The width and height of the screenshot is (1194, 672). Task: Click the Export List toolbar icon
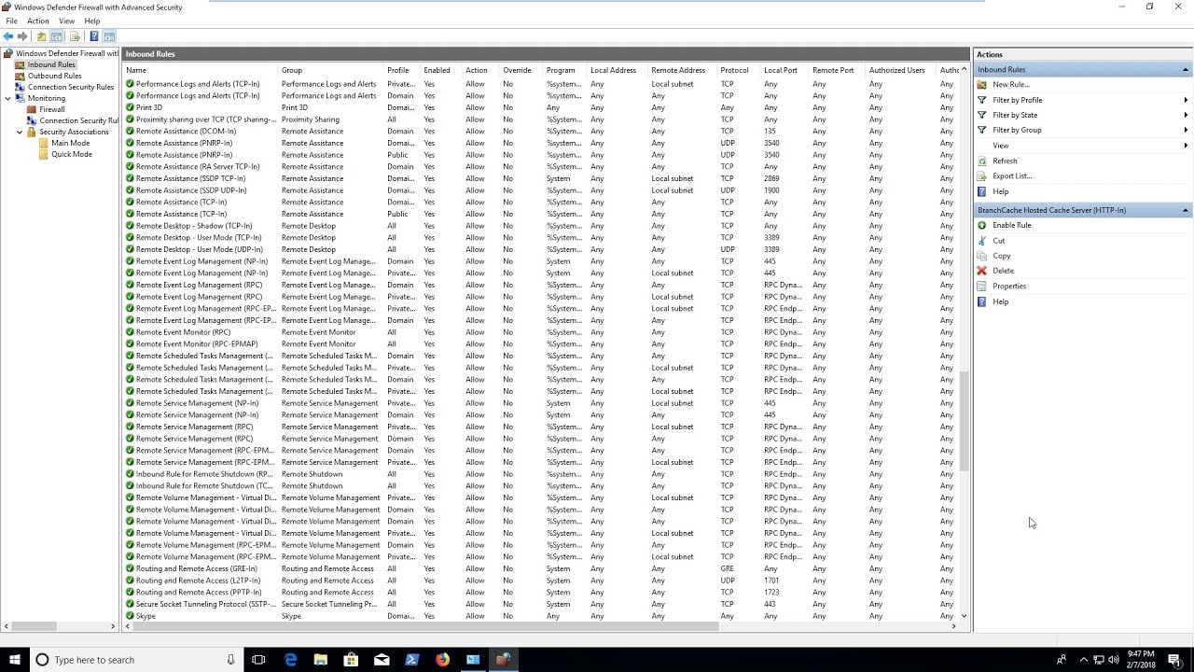click(x=75, y=36)
